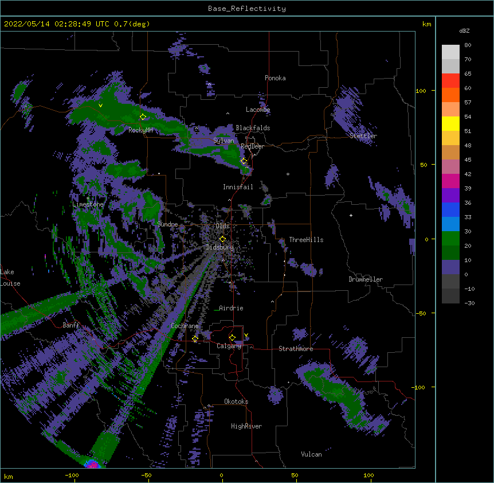This screenshot has width=494, height=483.
Task: Select the Didsbury town label
Action: coord(219,247)
